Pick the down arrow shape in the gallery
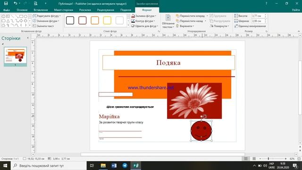This screenshot has width=302, height=170. (25, 21)
